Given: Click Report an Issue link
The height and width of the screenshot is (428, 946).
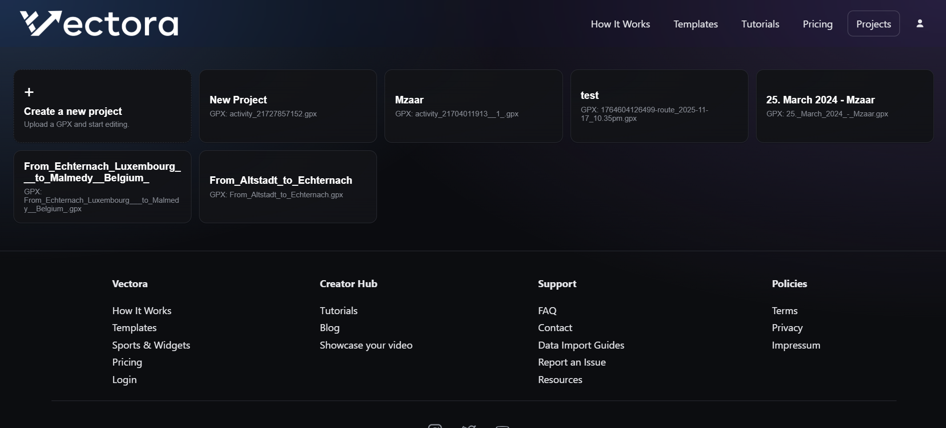Looking at the screenshot, I should [x=571, y=362].
